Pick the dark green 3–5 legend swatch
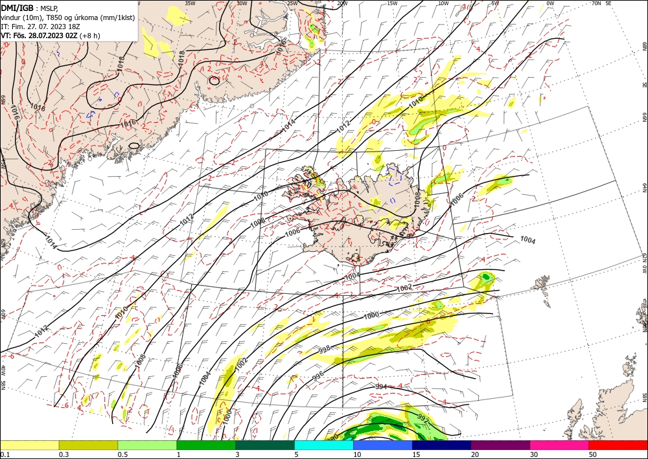Image resolution: width=648 pixels, height=459 pixels. pos(265,445)
